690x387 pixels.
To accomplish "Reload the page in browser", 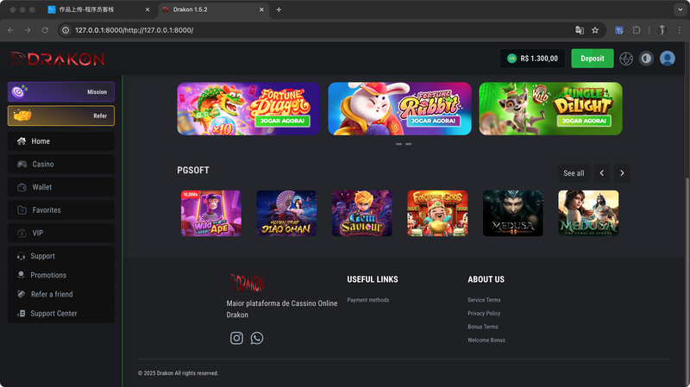I will tap(45, 30).
